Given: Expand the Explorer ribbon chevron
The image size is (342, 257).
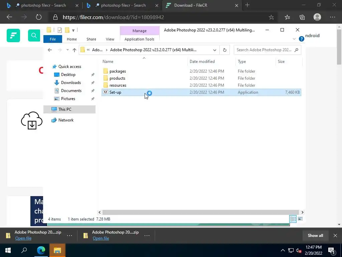Looking at the screenshot, I should (x=294, y=39).
